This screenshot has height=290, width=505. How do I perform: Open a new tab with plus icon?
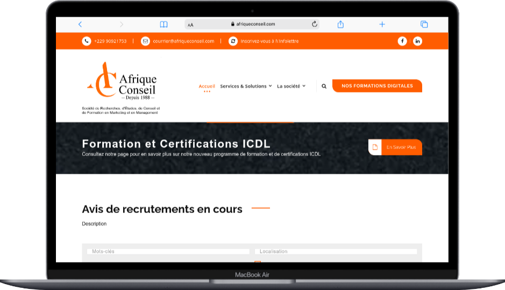pyautogui.click(x=382, y=24)
